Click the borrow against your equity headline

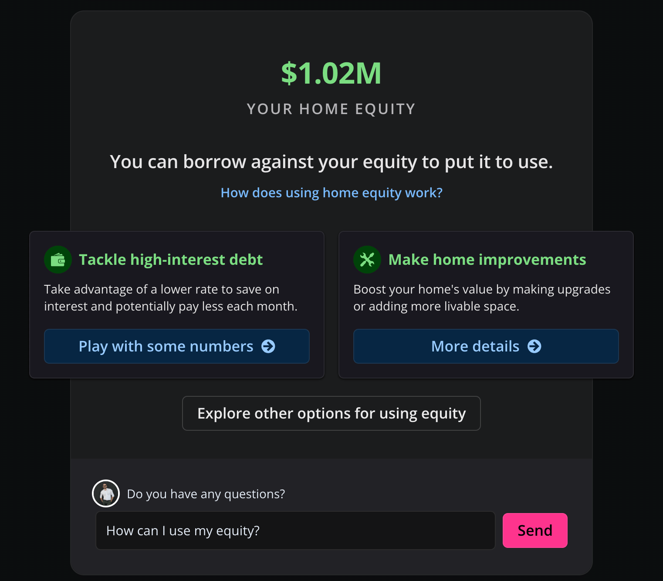pyautogui.click(x=331, y=162)
